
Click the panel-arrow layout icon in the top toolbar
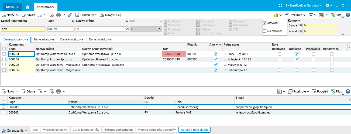311,15
